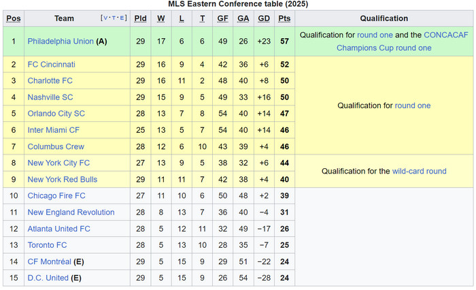The width and height of the screenshot is (476, 290).
Task: Click the T template talk link
Action: [114, 18]
